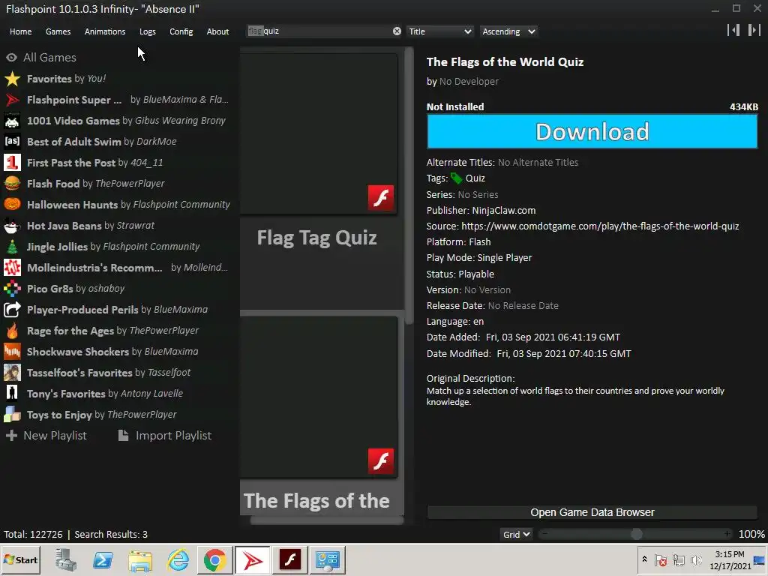768x576 pixels.
Task: Open Best of Adult Swim [as] icon
Action: (12, 142)
